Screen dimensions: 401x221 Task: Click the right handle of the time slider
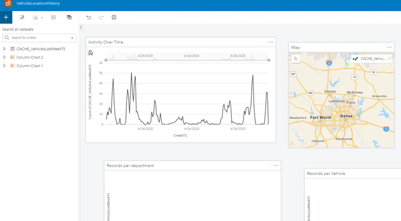coord(269,60)
